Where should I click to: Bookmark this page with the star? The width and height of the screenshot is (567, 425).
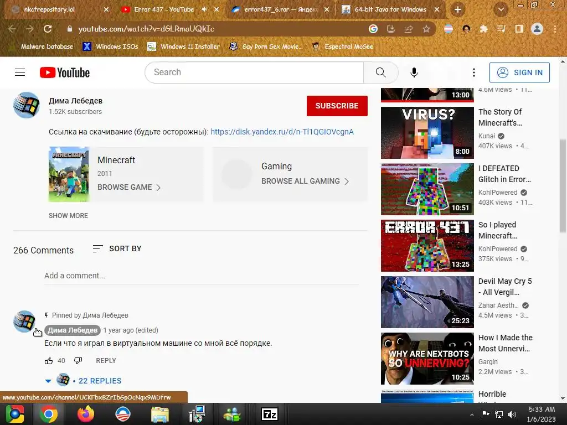click(426, 29)
